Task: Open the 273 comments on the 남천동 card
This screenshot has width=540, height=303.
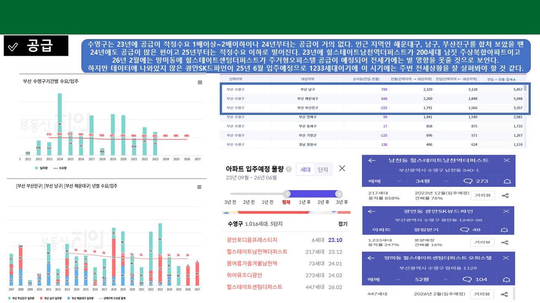Action: click(x=475, y=181)
